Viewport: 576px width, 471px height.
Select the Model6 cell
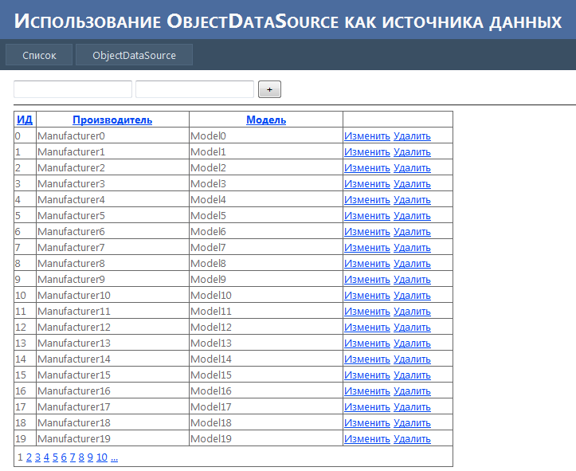click(x=266, y=231)
